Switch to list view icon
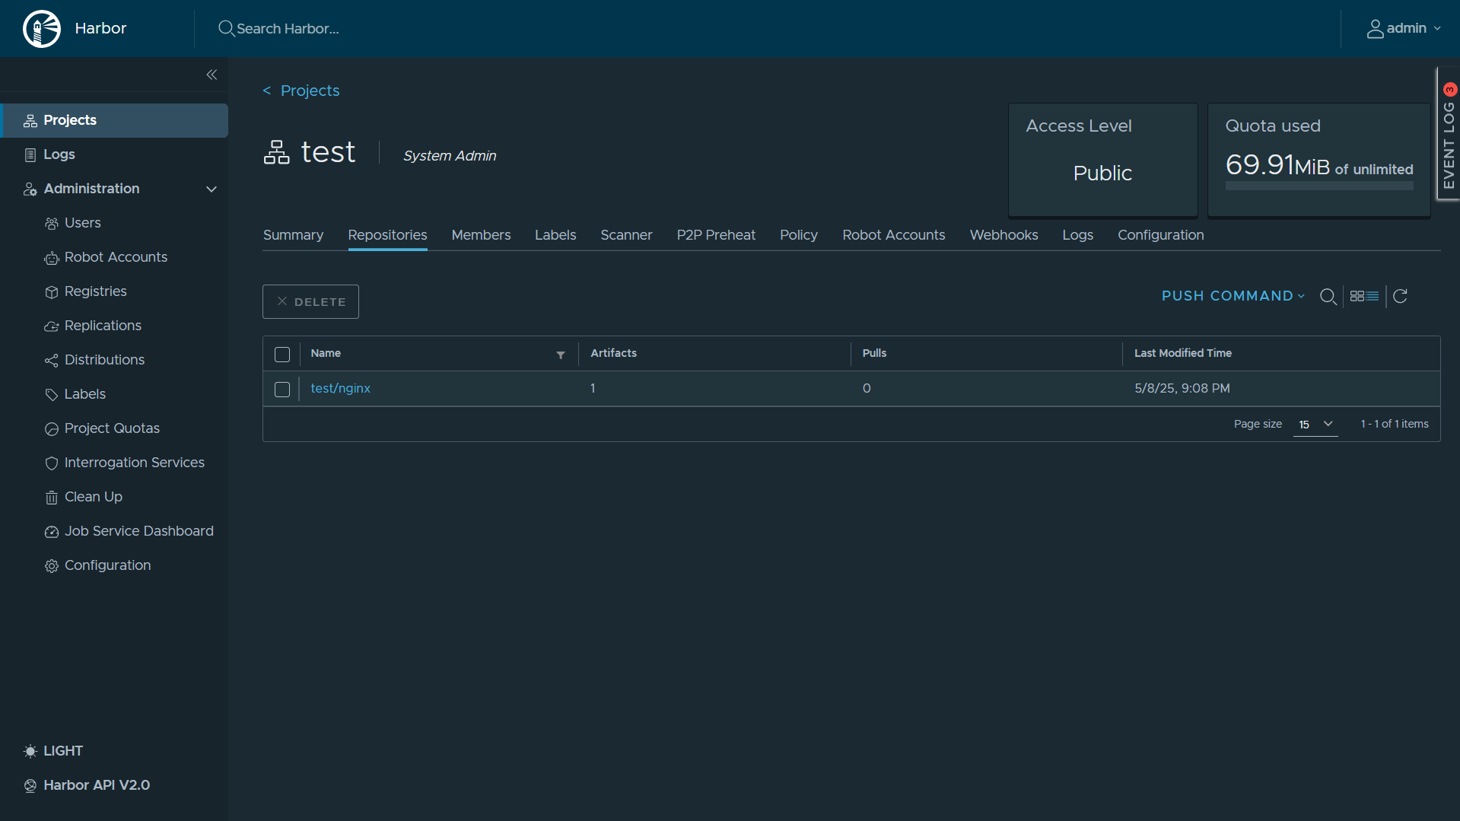 tap(1373, 296)
